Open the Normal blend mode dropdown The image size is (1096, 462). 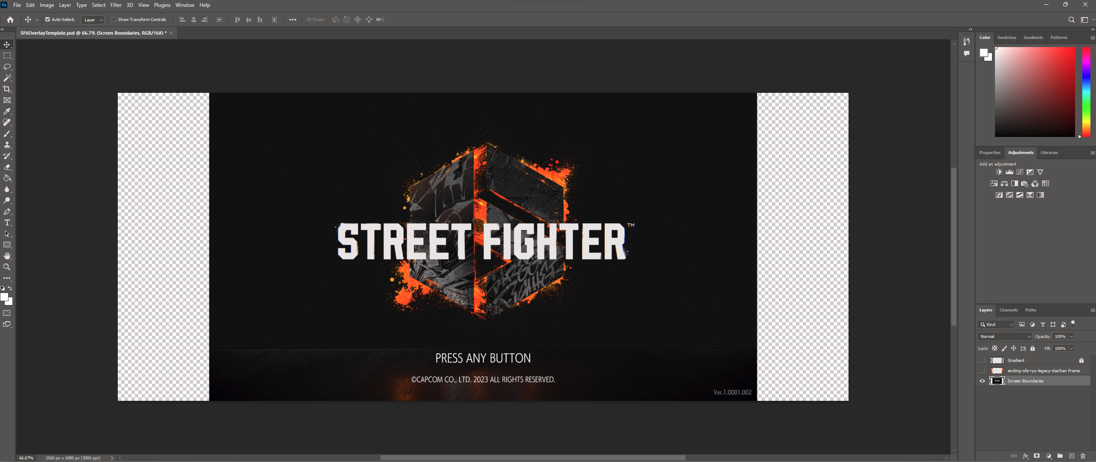(1005, 336)
